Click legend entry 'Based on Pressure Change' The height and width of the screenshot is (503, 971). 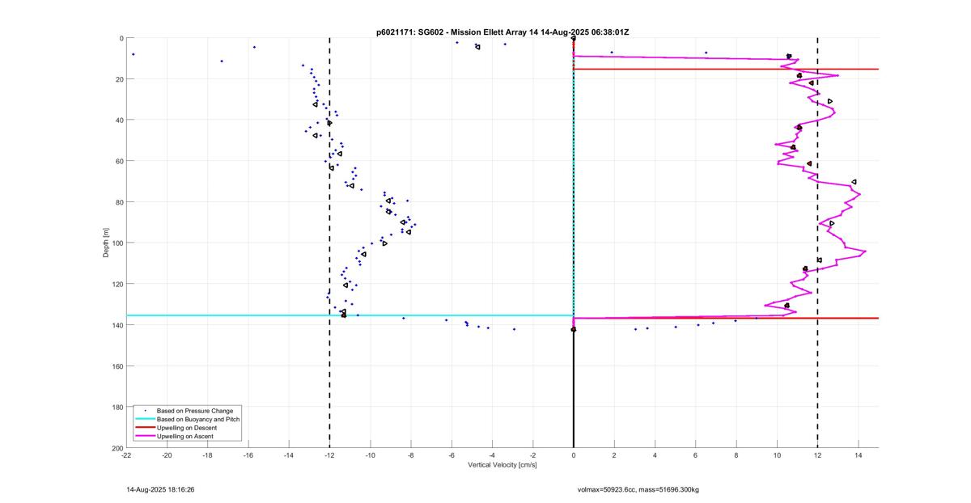click(194, 411)
